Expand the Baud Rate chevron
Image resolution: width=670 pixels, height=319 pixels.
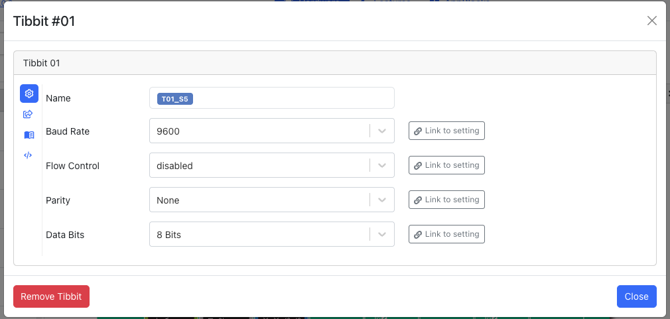tap(382, 131)
